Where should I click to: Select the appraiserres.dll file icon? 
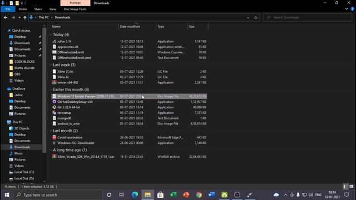coord(55,47)
